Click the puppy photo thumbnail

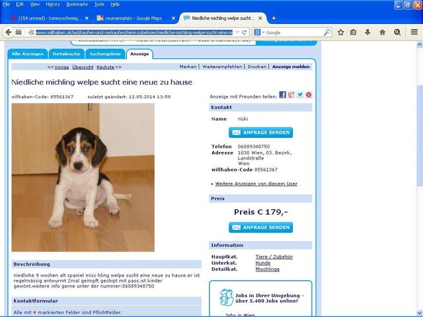click(x=83, y=177)
